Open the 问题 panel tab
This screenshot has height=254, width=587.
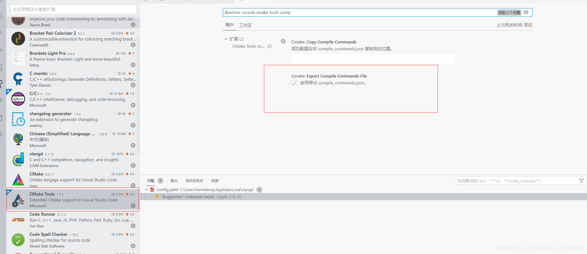tap(151, 181)
